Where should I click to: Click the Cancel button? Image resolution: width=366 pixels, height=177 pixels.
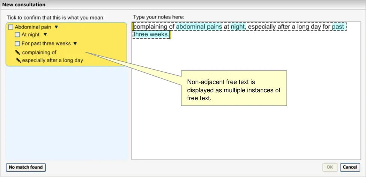pos(350,167)
